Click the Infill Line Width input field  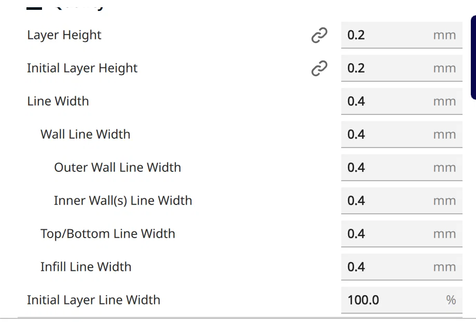[x=389, y=267]
